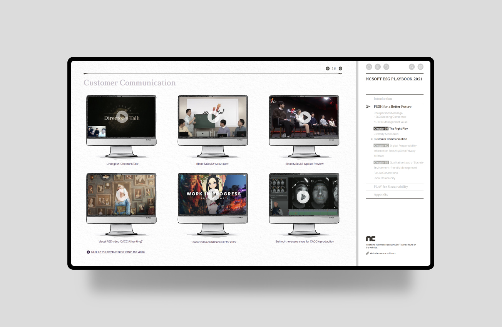Open the Appendix section
This screenshot has height=327, width=502.
[381, 195]
